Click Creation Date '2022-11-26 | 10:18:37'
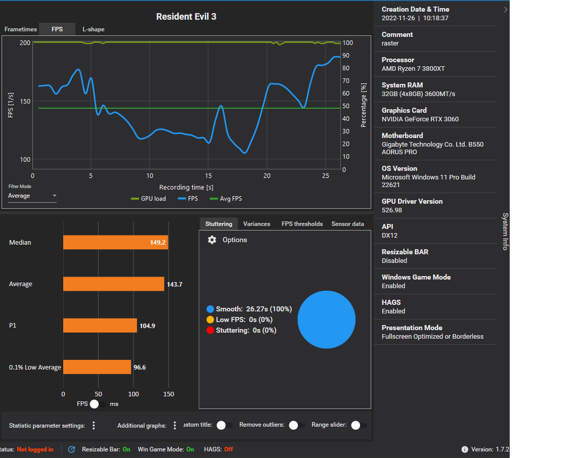Image resolution: width=579 pixels, height=458 pixels. [x=415, y=18]
